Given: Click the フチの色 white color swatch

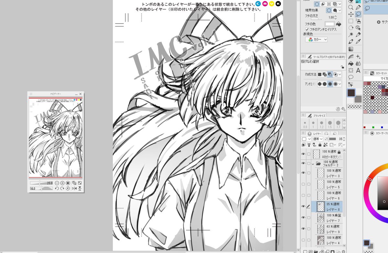Looking at the screenshot, I should coord(330,24).
